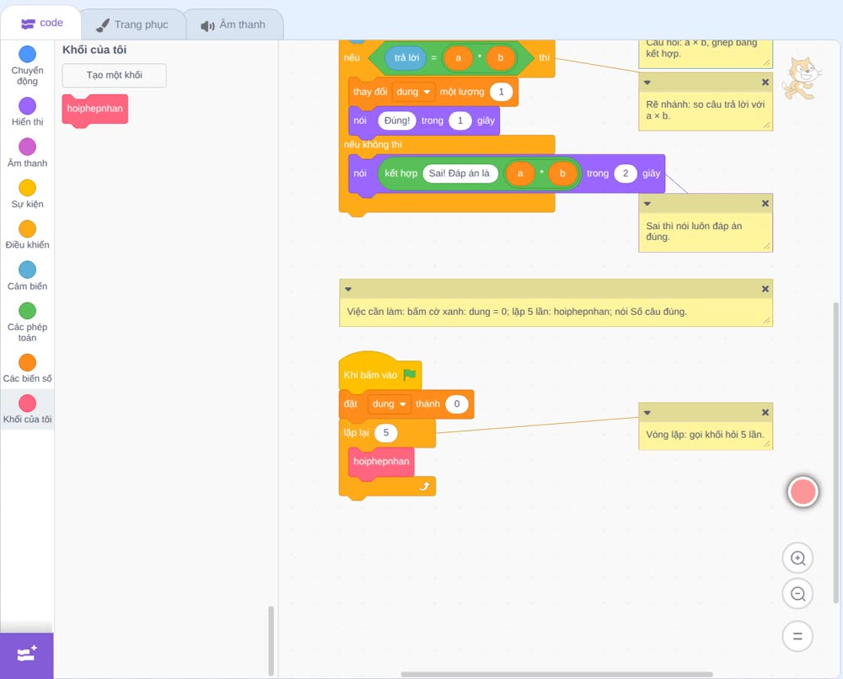This screenshot has height=679, width=843.
Task: Click the hoiphepnhan block inside the loop
Action: coord(381,462)
